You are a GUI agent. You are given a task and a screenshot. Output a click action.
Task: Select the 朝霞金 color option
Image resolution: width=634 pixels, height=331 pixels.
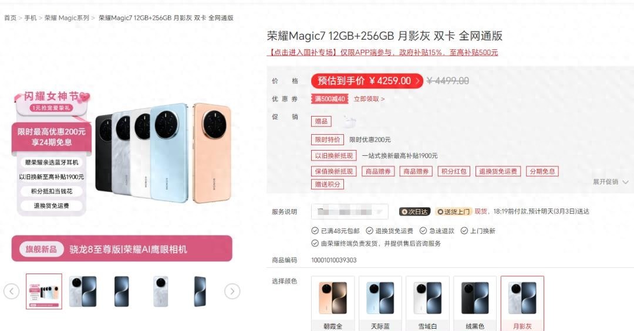point(333,303)
